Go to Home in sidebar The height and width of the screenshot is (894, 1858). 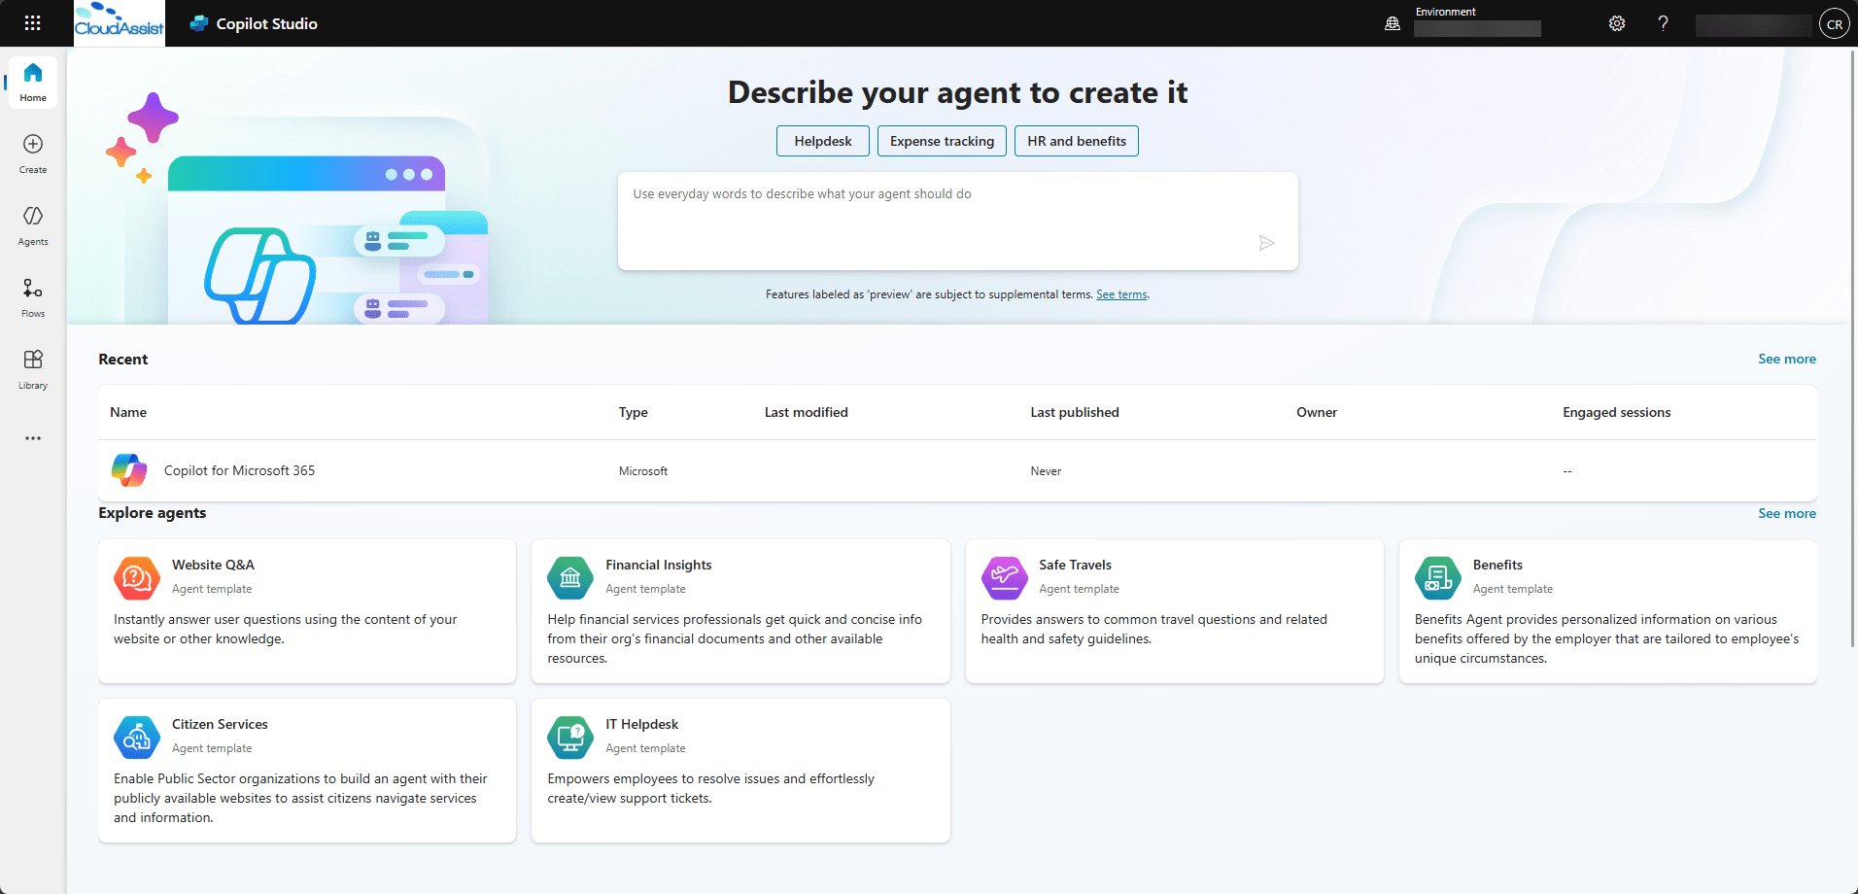pos(33,83)
